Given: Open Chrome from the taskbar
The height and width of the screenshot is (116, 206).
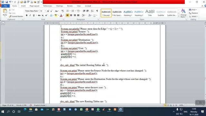Looking at the screenshot, I should click(109, 110).
